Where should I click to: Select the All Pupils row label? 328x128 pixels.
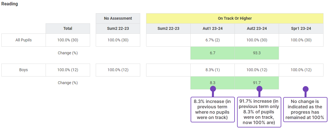pyautogui.click(x=24, y=40)
